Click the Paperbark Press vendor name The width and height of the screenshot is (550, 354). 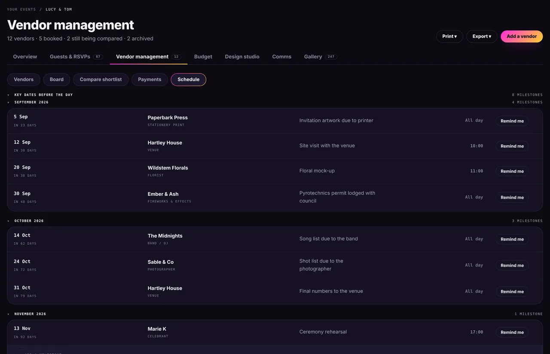coord(168,118)
